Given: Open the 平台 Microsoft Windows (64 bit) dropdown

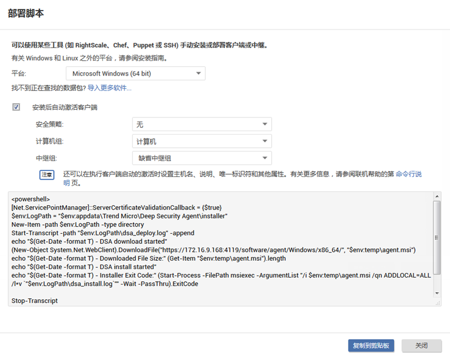Looking at the screenshot, I should [x=135, y=73].
